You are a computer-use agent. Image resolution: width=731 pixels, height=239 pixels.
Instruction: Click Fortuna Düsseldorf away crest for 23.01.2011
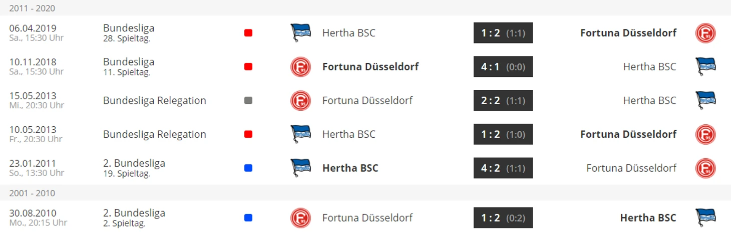(x=705, y=168)
